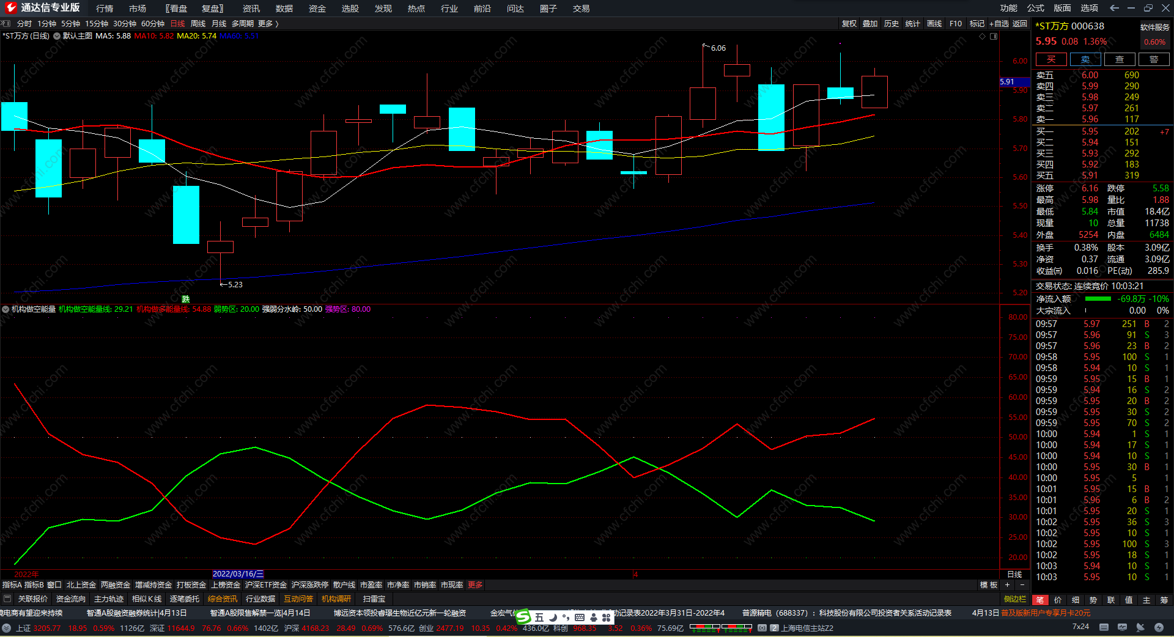Viewport: 1174px width, 637px height.
Task: Switch to the 周线 weekly tab
Action: [x=198, y=24]
